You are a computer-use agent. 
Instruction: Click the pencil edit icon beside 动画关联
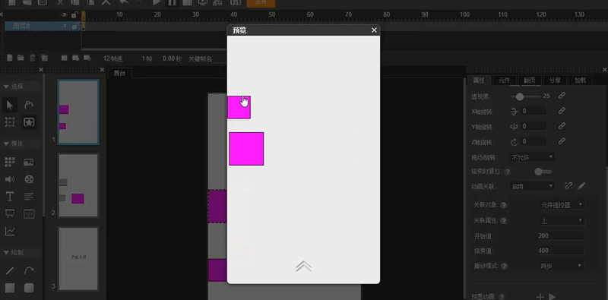coord(581,186)
